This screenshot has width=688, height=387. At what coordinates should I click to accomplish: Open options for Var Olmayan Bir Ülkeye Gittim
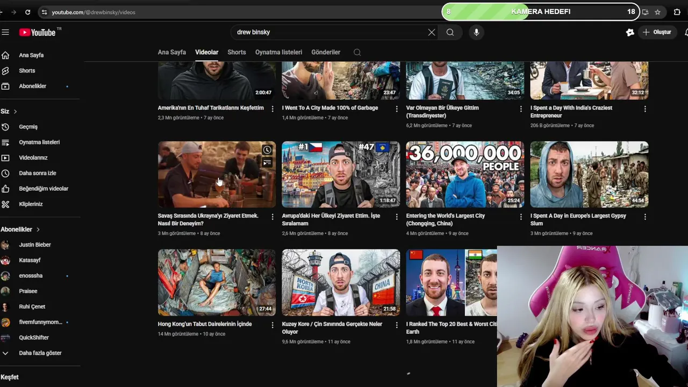pyautogui.click(x=521, y=109)
